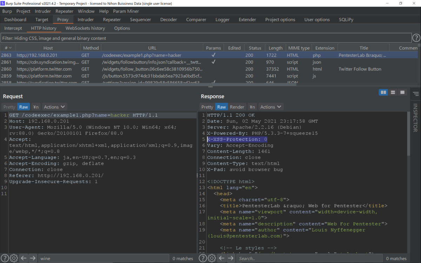Viewport: 421px width, 263px height.
Task: Open the Intruder menu
Action: click(43, 11)
